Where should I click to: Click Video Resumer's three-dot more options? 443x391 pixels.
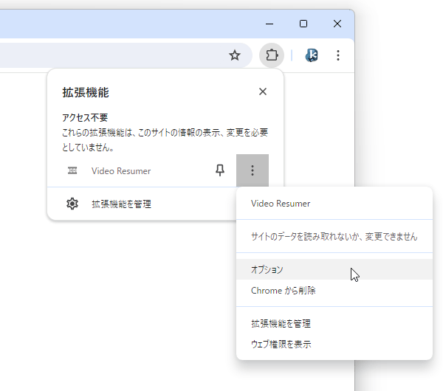(x=253, y=170)
